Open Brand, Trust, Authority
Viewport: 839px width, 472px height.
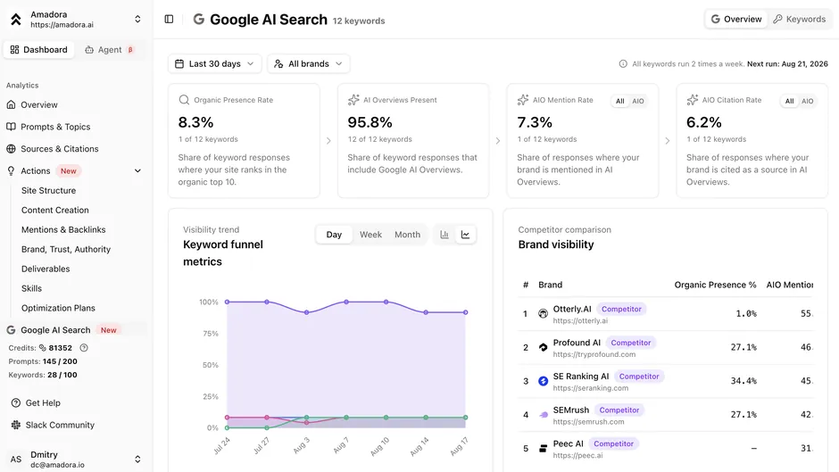tap(66, 249)
